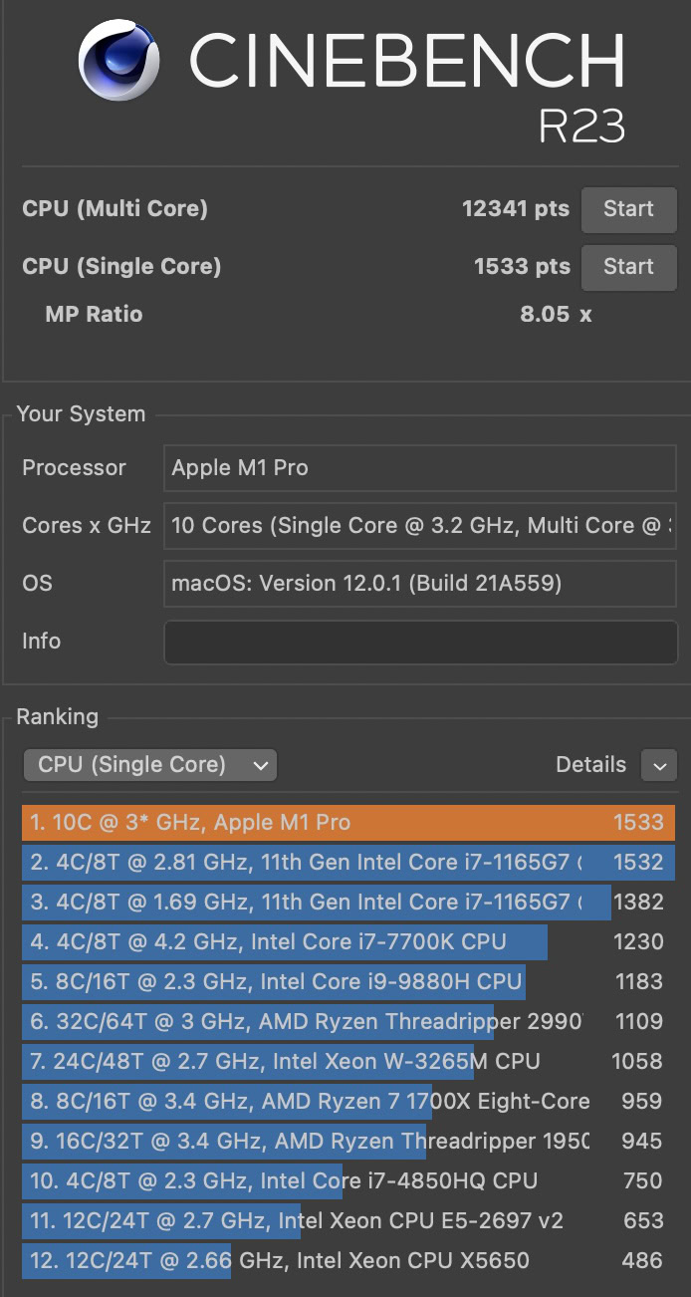Image resolution: width=691 pixels, height=1297 pixels.
Task: Click into the Info text field
Action: click(419, 642)
